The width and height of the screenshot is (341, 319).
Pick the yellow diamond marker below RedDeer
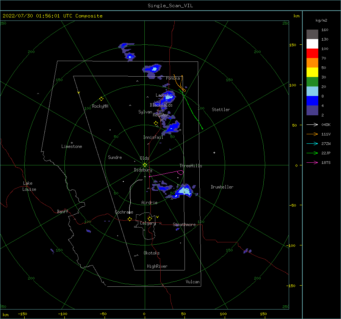pos(156,123)
